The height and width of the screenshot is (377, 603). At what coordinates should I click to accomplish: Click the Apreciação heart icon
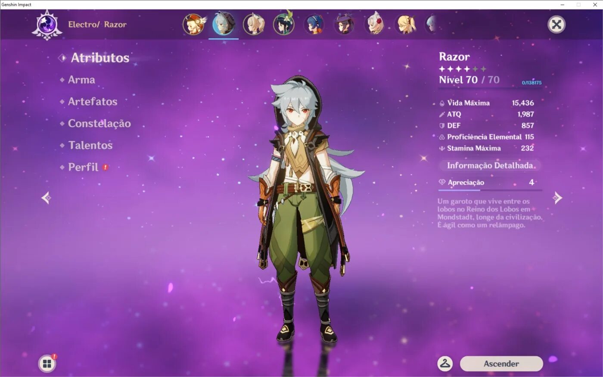point(442,182)
